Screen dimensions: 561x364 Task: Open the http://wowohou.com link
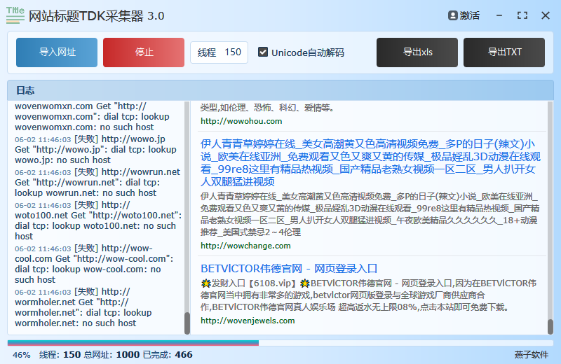tap(241, 121)
